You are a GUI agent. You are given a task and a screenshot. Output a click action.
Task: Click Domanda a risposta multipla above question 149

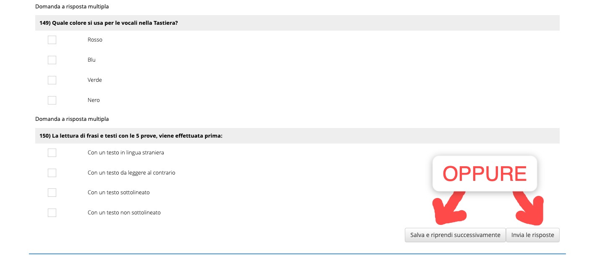72,7
